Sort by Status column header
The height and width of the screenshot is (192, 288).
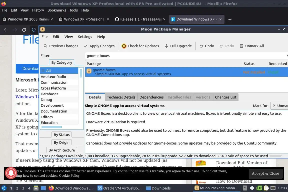tap(254, 64)
